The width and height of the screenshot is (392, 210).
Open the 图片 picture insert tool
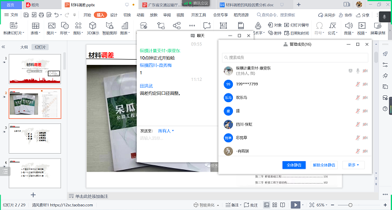point(51,28)
